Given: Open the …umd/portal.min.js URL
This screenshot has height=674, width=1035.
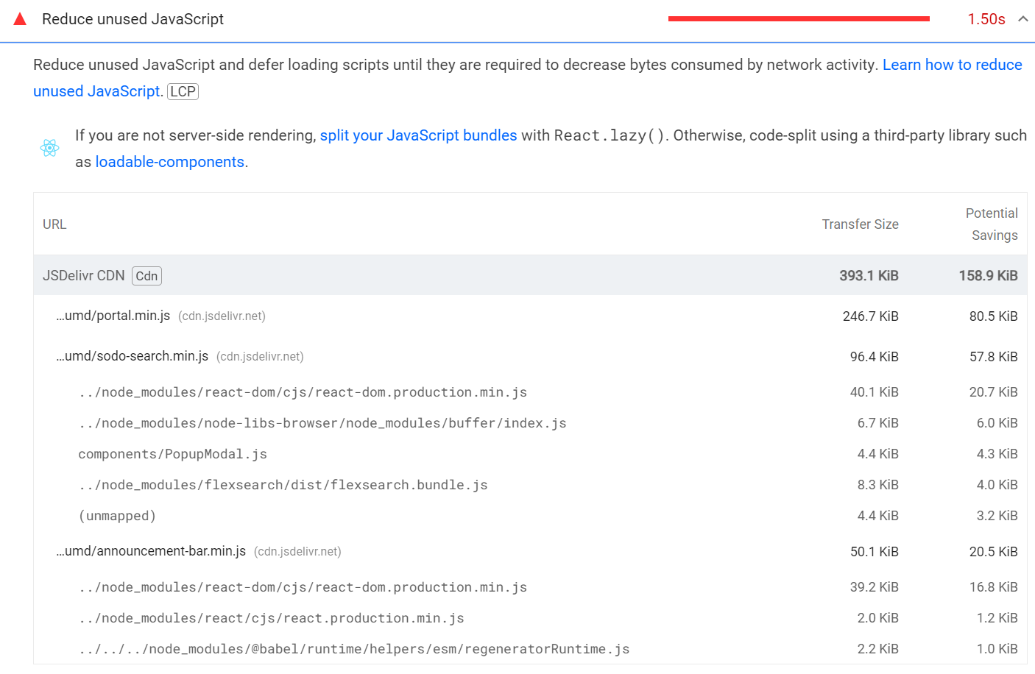Looking at the screenshot, I should point(113,316).
